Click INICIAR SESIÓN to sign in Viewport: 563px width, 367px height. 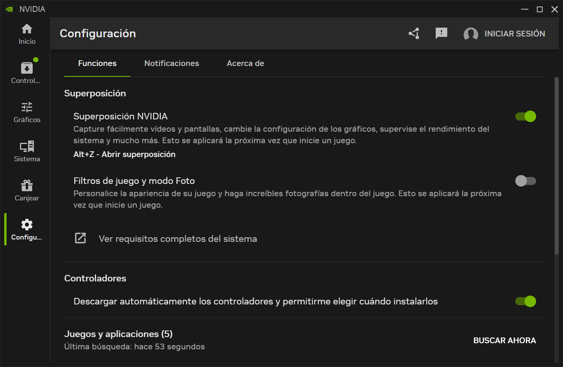point(515,34)
